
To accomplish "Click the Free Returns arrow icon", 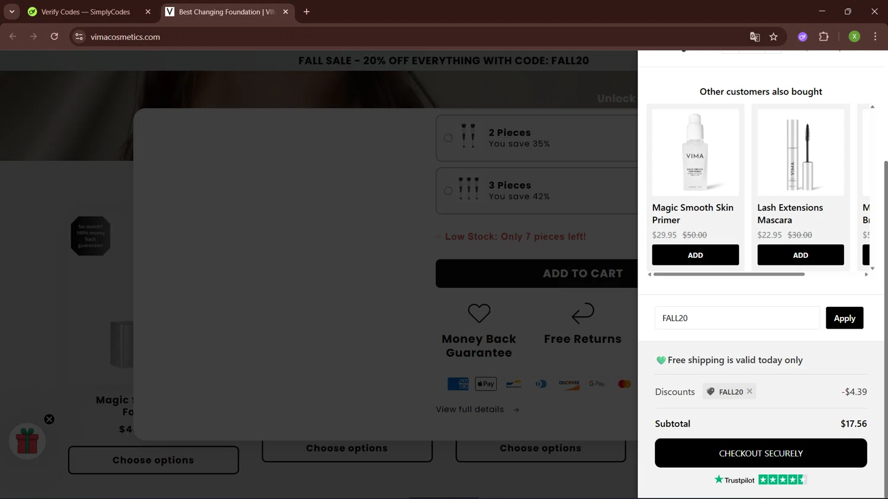I will pyautogui.click(x=583, y=313).
